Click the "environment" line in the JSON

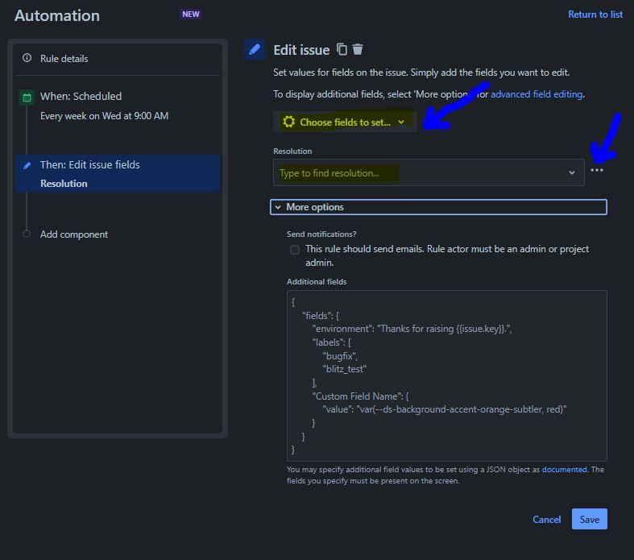point(412,329)
